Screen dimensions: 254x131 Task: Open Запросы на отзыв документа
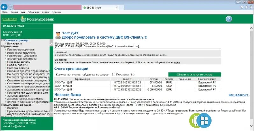coord(25,99)
